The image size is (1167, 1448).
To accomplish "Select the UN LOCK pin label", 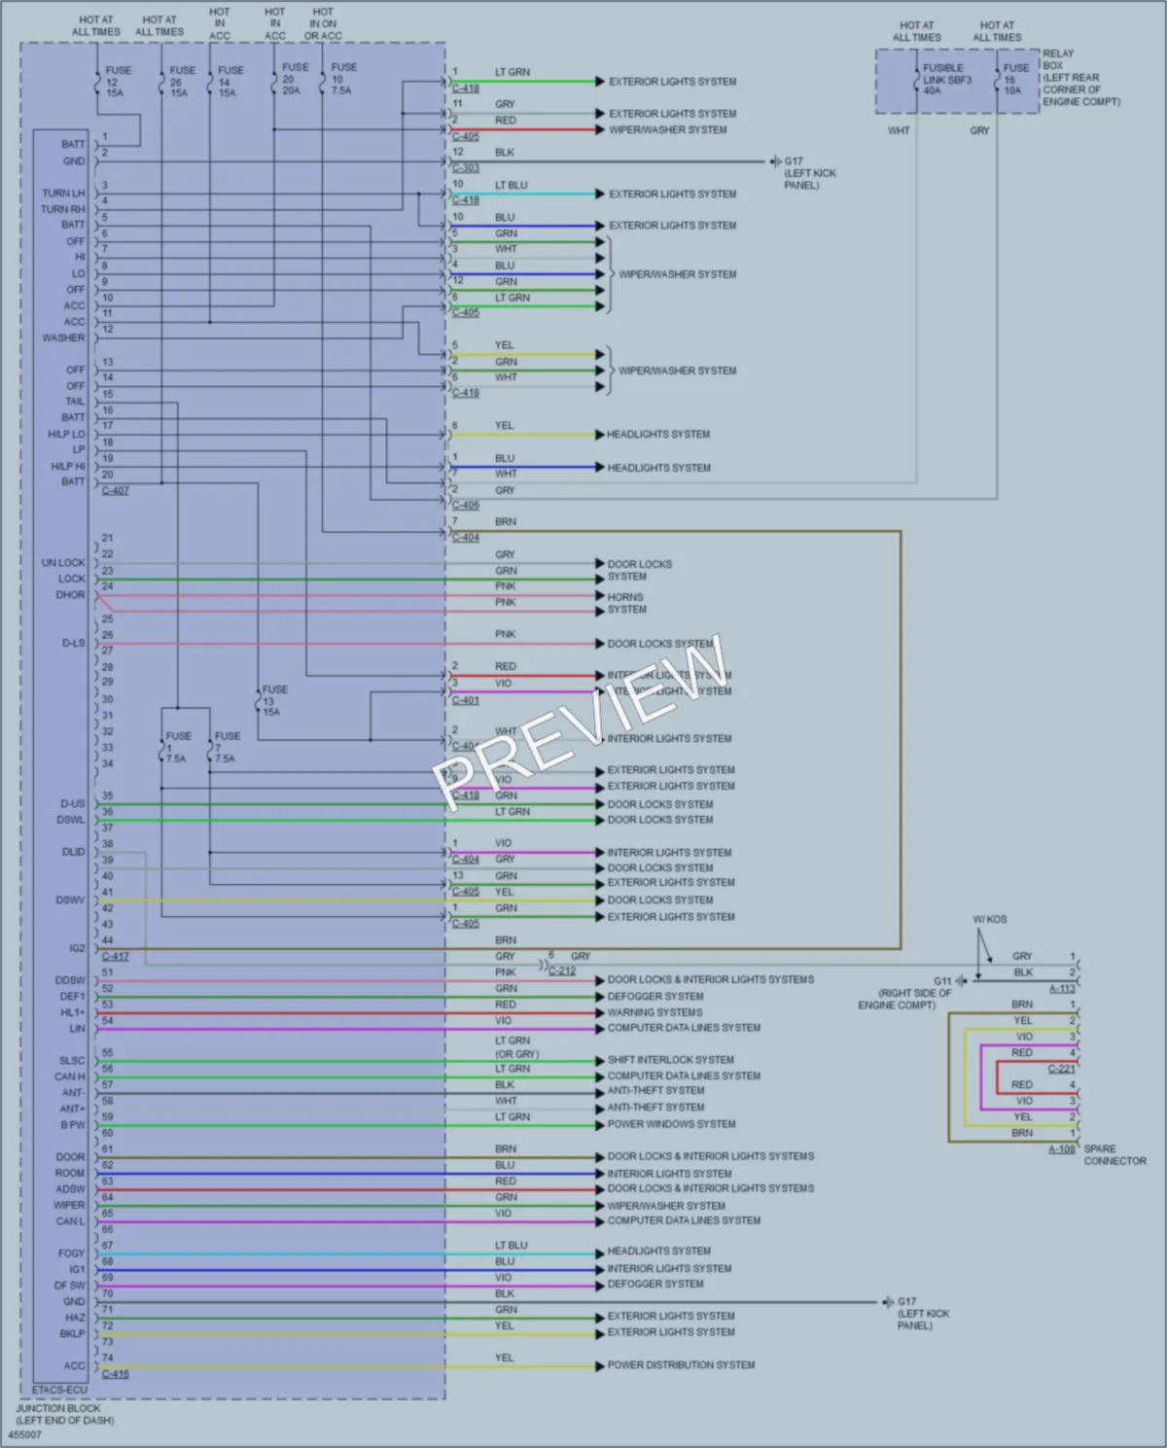I will [63, 563].
